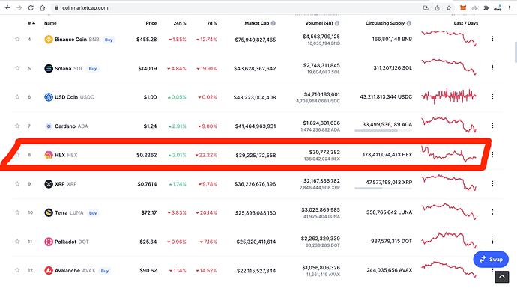Screen dimensions: 517x288
Task: Click the page vertical scrollbar thumb
Action: click(515, 52)
